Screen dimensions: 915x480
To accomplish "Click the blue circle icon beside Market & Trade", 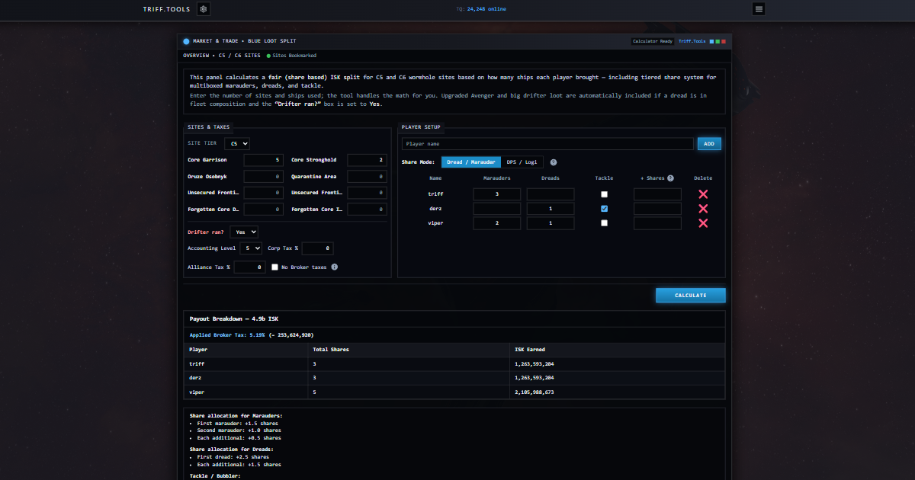I will click(186, 41).
